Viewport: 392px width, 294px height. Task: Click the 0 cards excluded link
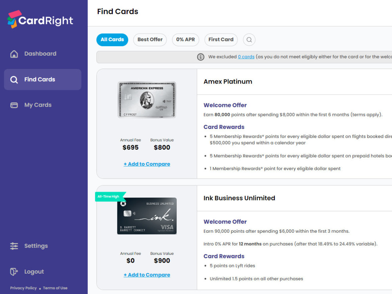coord(246,57)
